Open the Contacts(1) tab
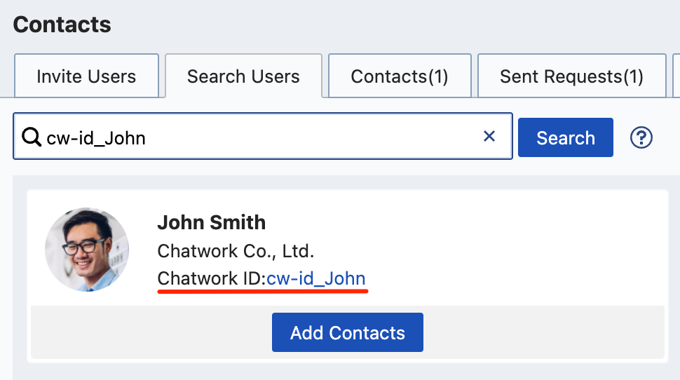This screenshot has width=680, height=380. 400,76
